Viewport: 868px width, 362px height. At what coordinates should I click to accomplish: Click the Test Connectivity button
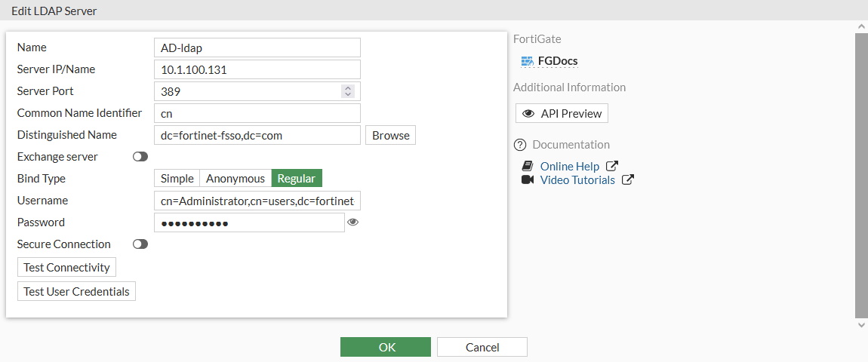(66, 268)
